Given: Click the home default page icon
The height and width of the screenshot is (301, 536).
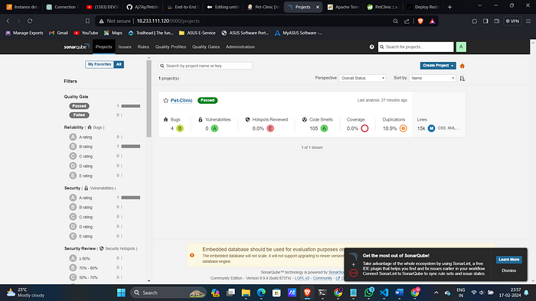Looking at the screenshot, I should (x=462, y=66).
